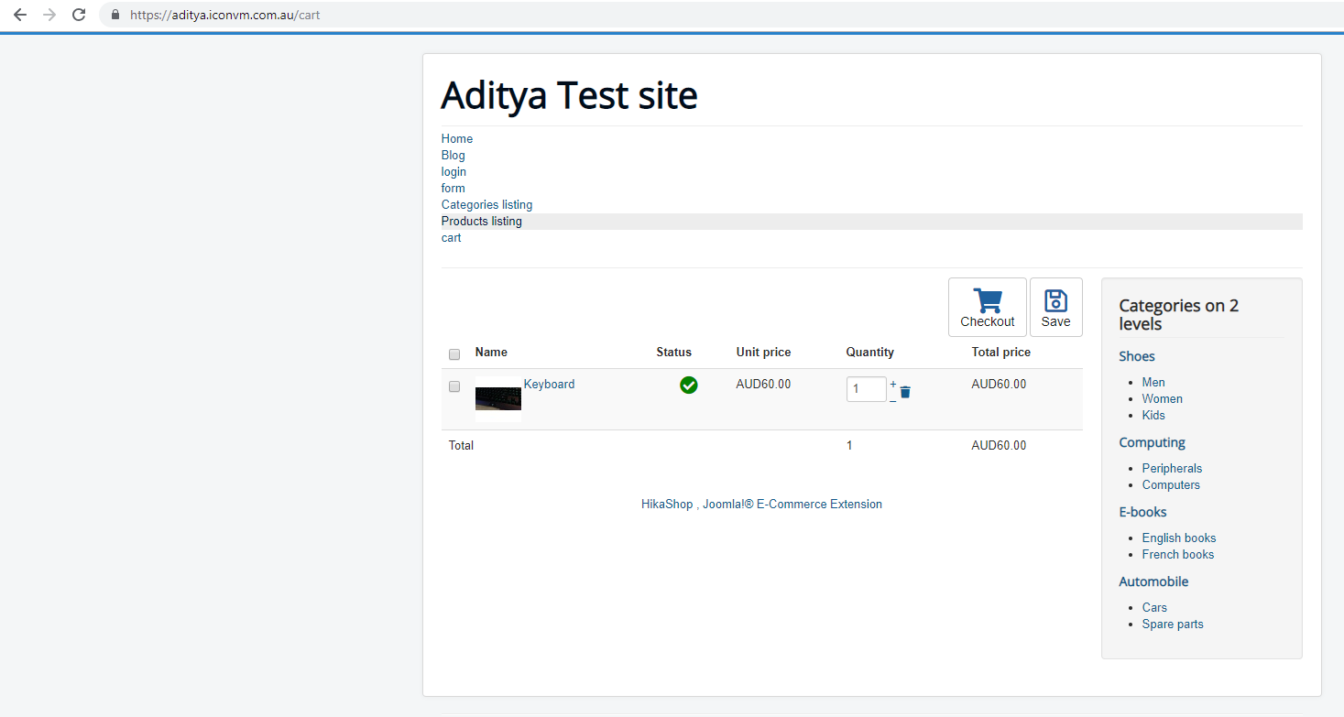Check the Keyboard row checkbox
The image size is (1344, 717).
[454, 386]
